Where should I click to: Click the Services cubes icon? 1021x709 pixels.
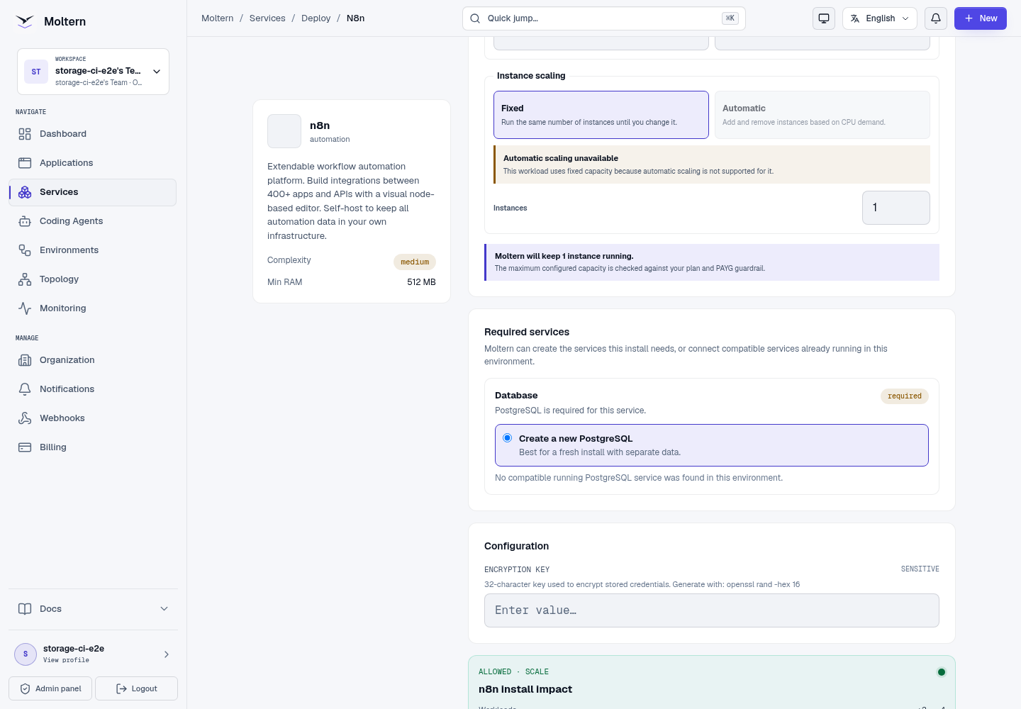pos(25,192)
